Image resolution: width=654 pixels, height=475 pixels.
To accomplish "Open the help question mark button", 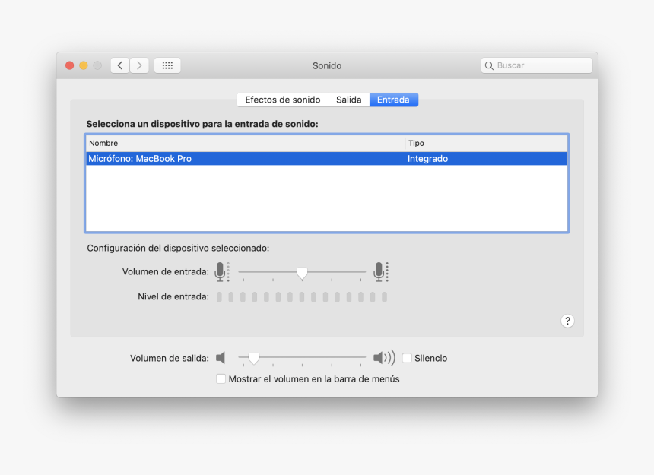I will 567,321.
